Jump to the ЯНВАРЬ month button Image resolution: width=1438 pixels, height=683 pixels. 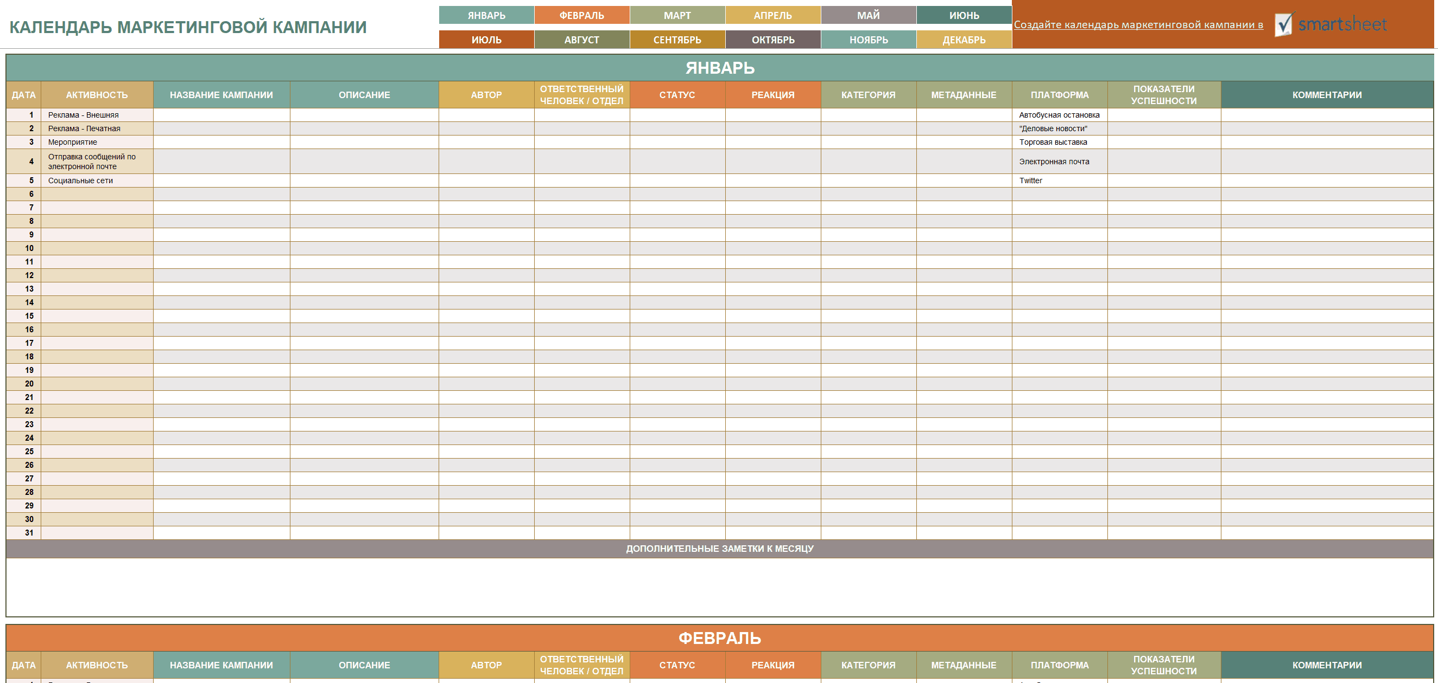[x=486, y=15]
